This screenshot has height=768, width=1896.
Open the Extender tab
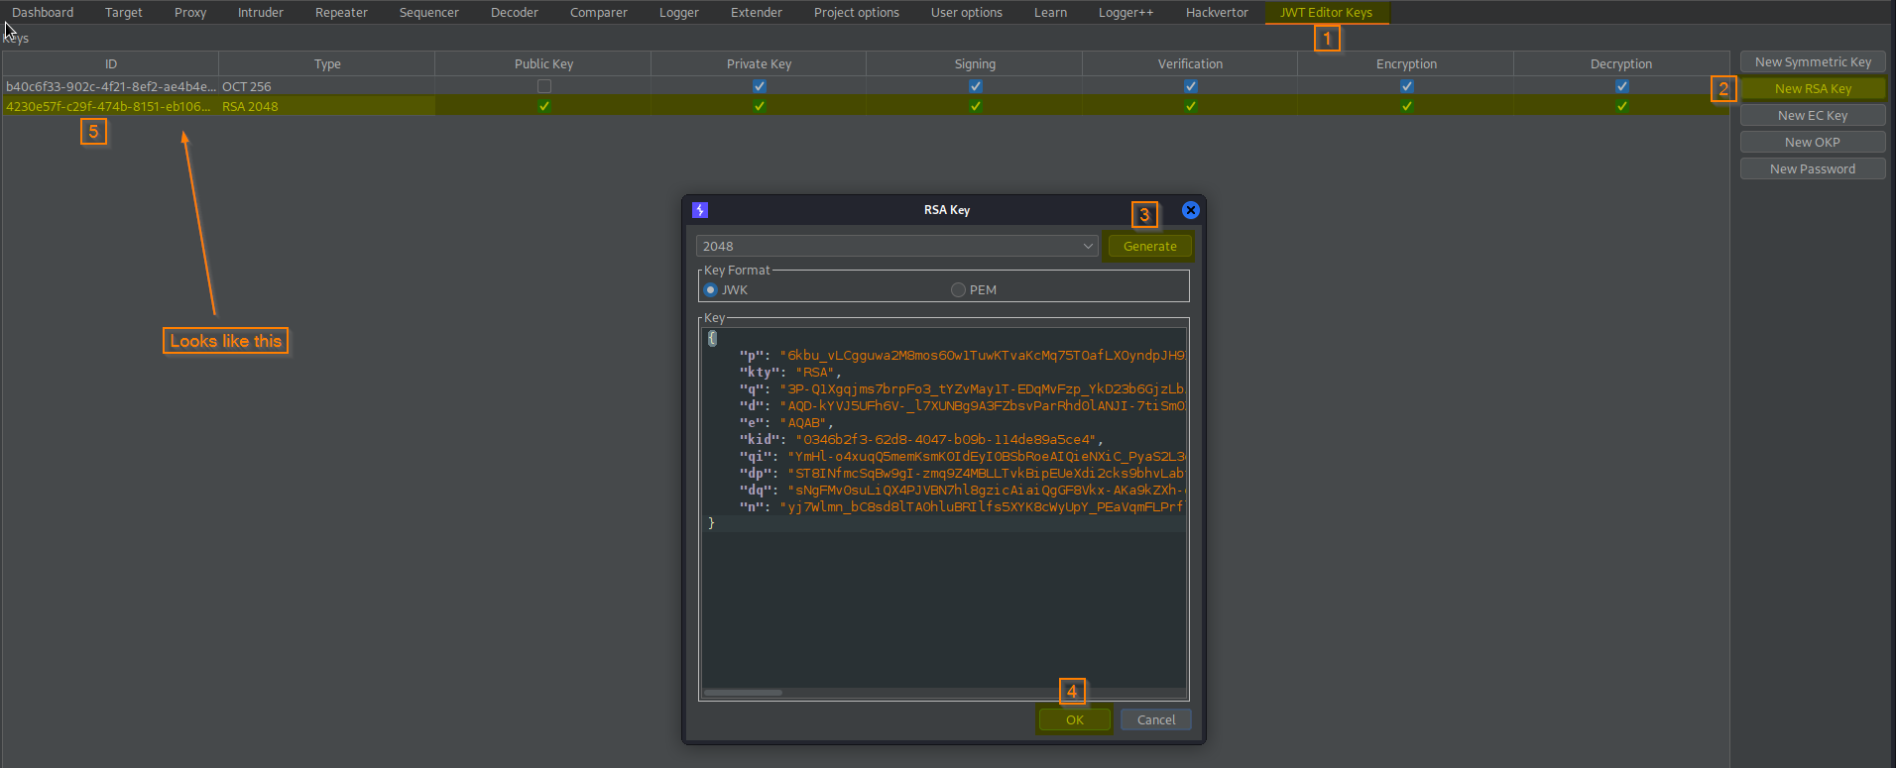click(757, 13)
